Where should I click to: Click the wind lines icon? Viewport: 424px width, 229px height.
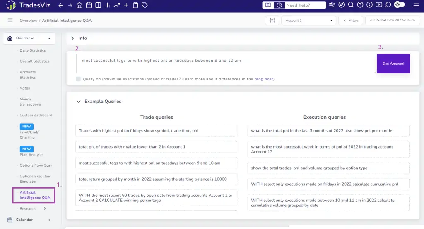tap(332, 5)
